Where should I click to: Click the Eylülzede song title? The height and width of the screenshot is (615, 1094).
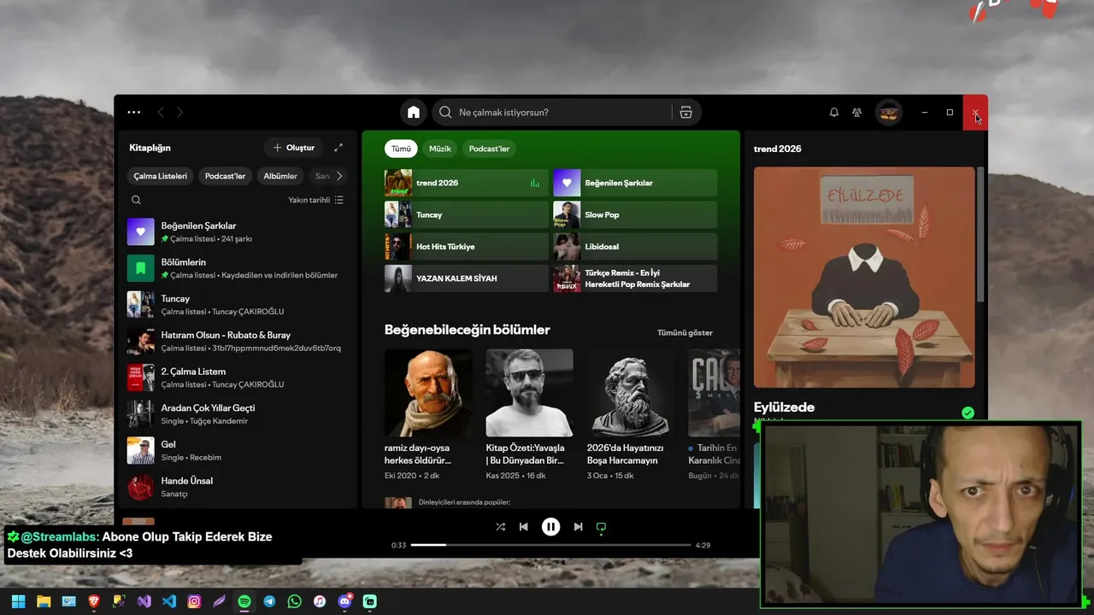tap(784, 407)
